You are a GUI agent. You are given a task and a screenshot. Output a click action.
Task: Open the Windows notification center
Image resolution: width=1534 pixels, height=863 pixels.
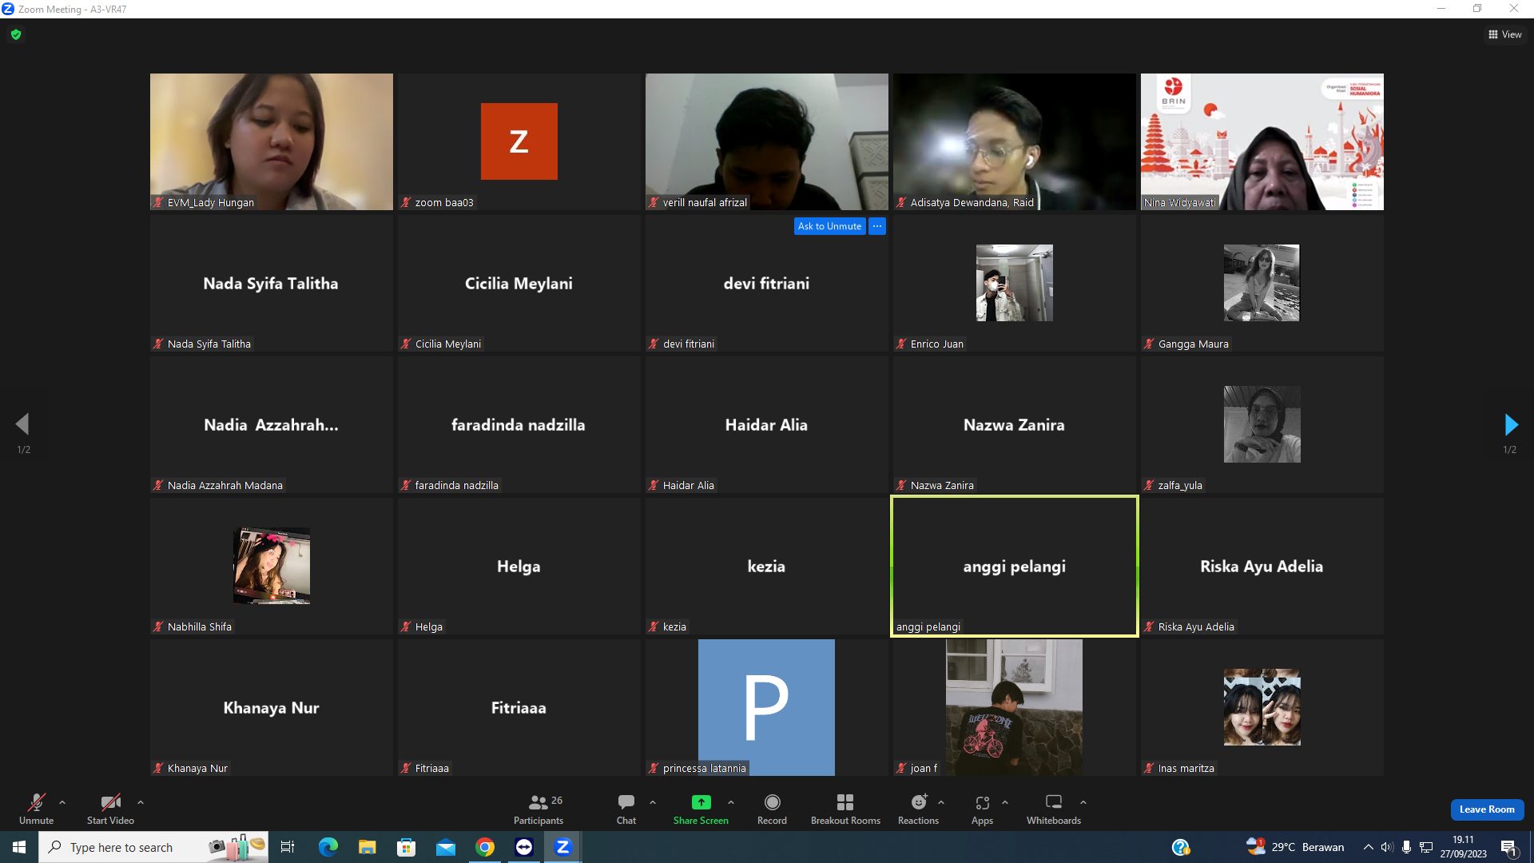[x=1509, y=847]
